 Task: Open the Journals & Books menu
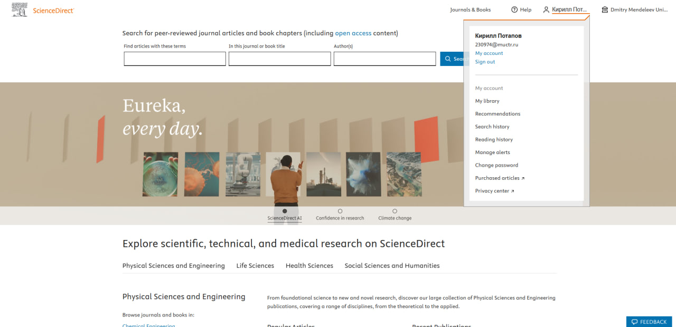pos(470,9)
